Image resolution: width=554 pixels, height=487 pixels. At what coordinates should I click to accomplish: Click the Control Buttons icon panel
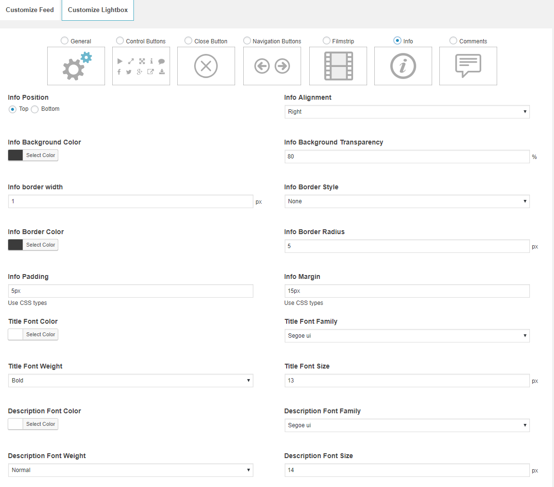[141, 66]
